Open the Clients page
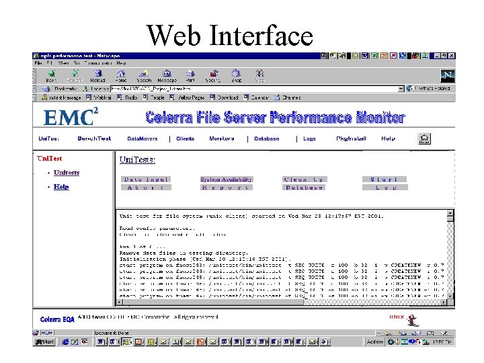This screenshot has width=484, height=363. 186,138
